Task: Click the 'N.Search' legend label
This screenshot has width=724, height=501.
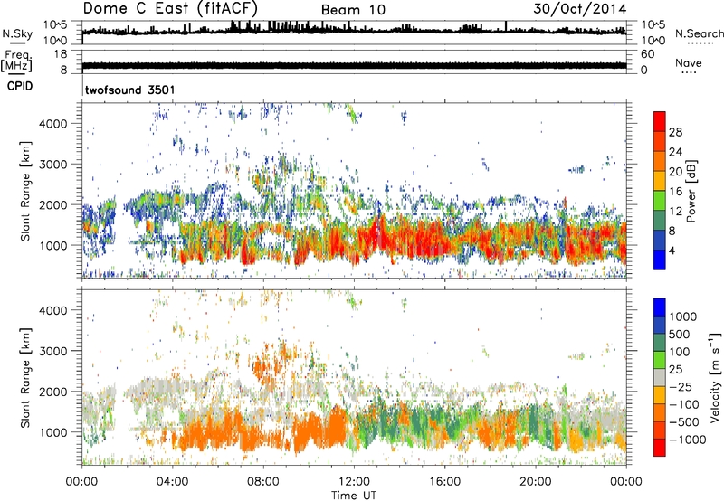Action: tap(699, 33)
